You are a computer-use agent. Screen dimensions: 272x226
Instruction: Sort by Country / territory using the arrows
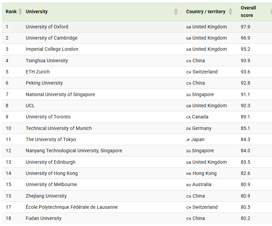point(230,12)
